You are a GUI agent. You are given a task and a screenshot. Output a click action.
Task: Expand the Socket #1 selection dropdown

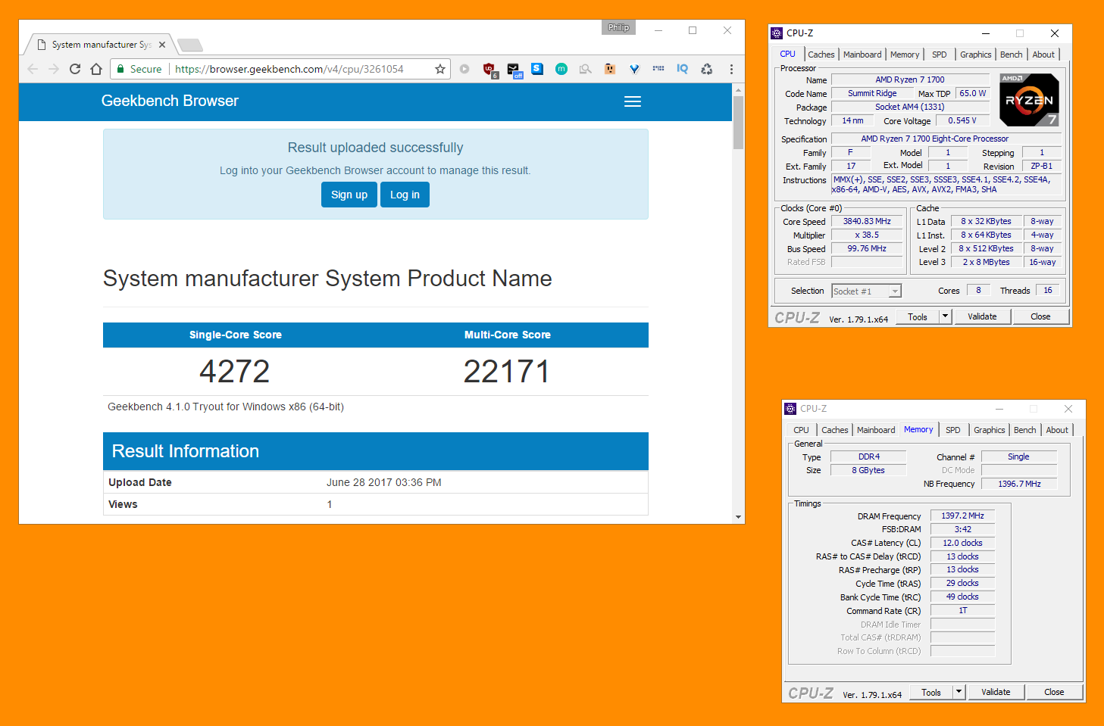coord(895,291)
